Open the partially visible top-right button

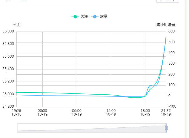click(168, 1)
